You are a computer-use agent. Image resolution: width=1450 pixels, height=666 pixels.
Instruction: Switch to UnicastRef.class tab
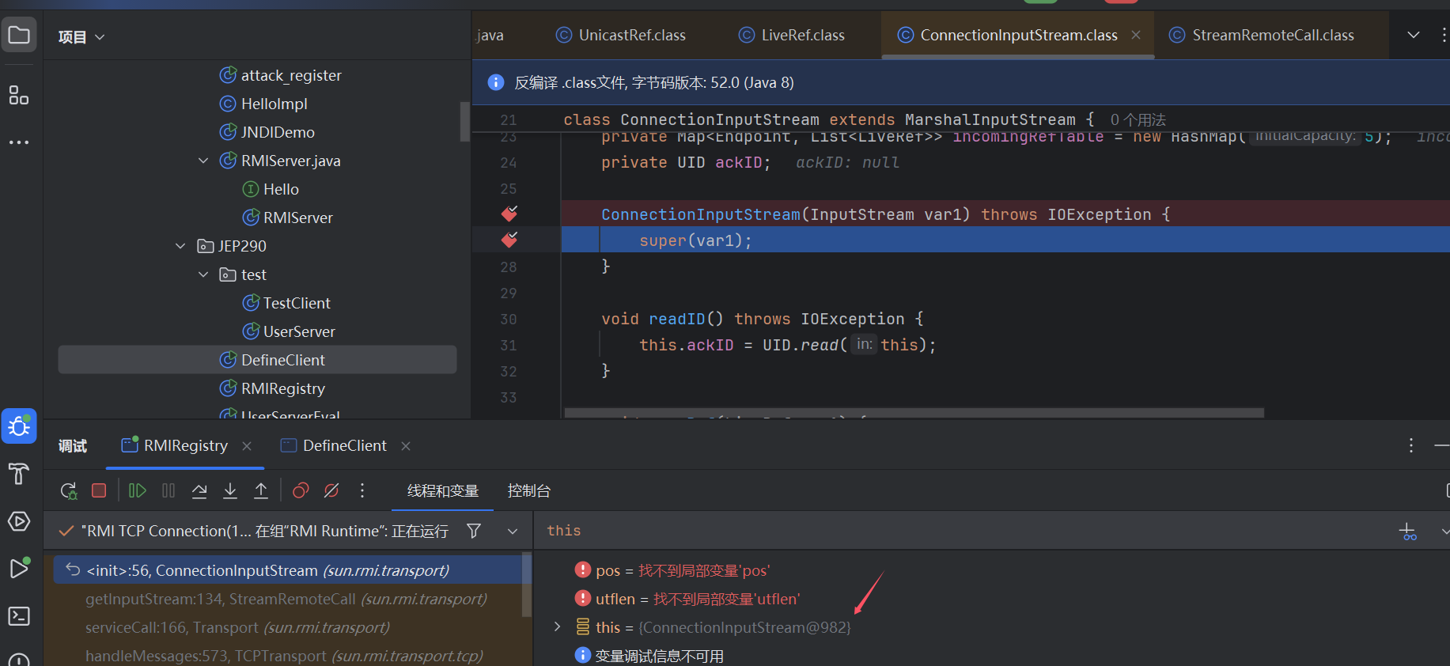(621, 35)
